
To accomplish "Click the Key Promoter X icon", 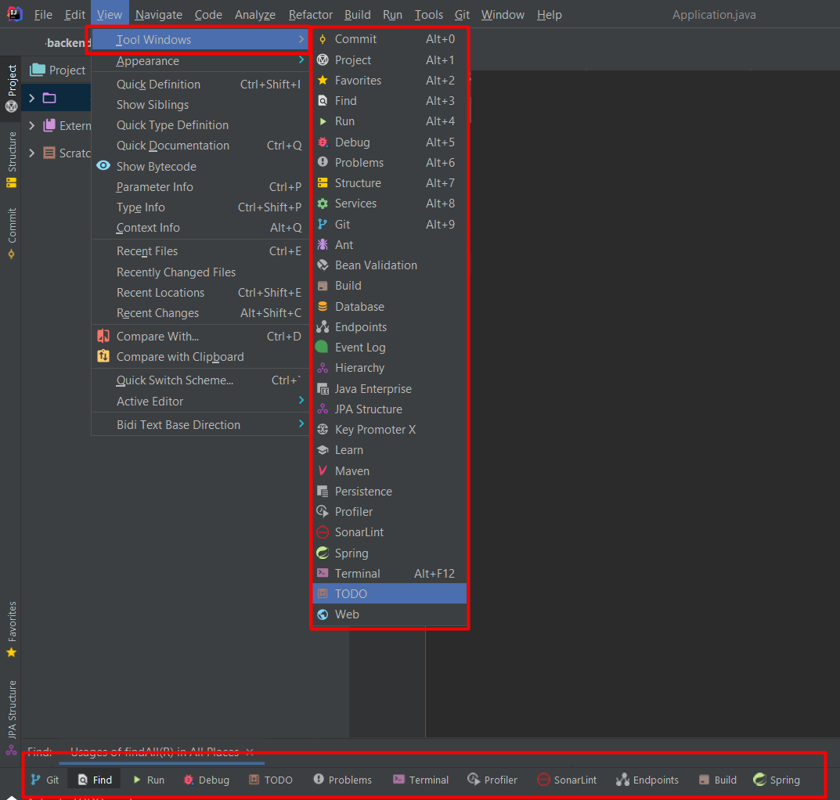I will (323, 430).
